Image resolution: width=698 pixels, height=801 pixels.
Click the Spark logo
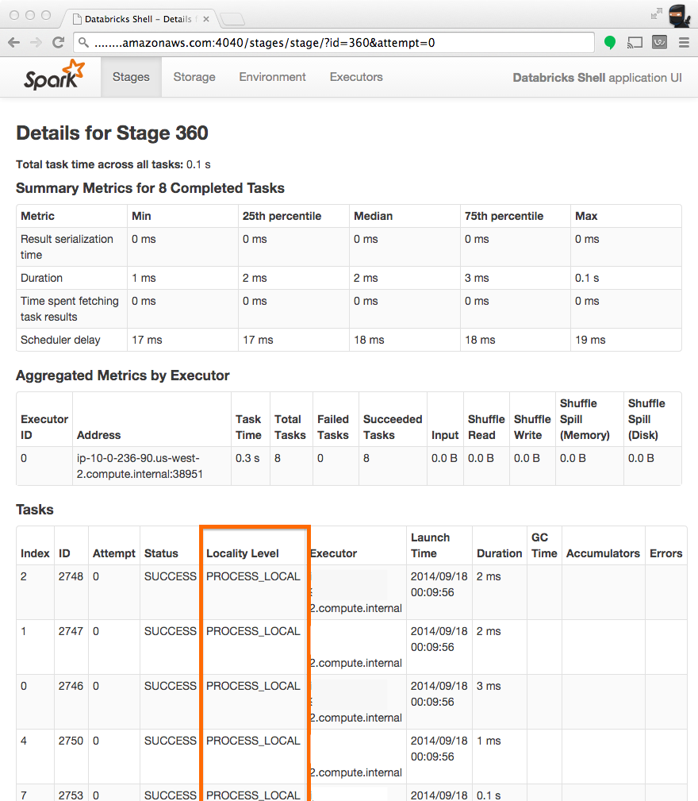point(53,75)
